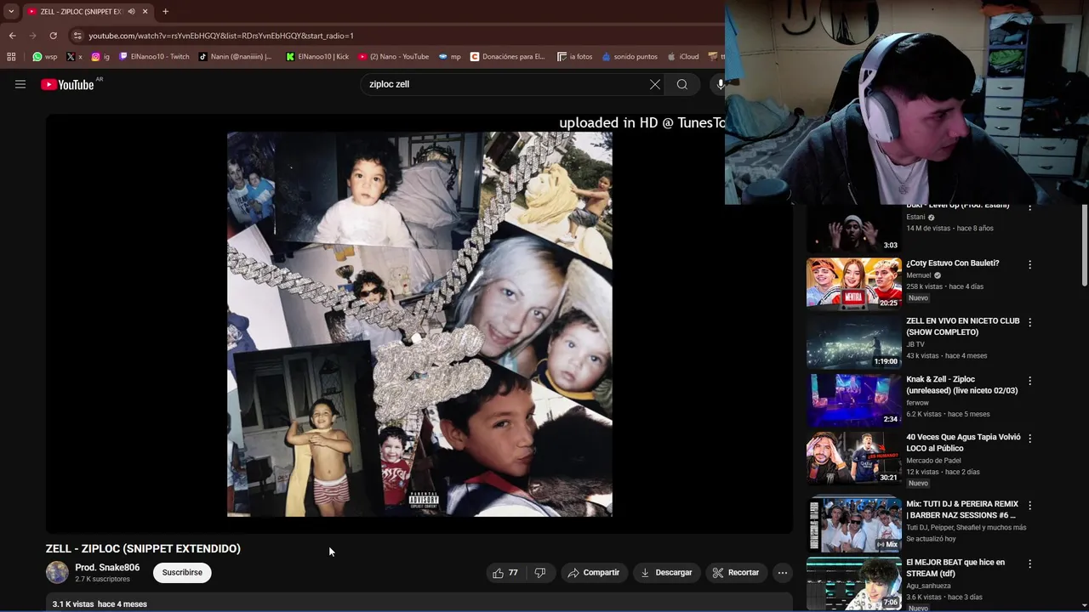Select the ZELL - ZIPLOC browser tab

coord(81,11)
